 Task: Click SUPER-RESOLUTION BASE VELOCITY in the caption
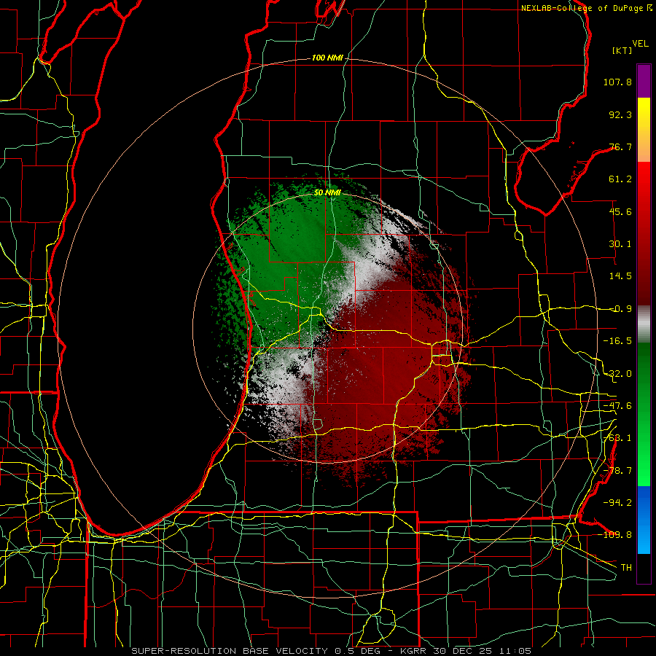pyautogui.click(x=230, y=651)
